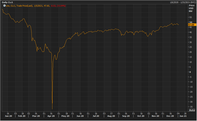Click the Auto scale button
This screenshot has width=197, height=121.
coord(192,110)
